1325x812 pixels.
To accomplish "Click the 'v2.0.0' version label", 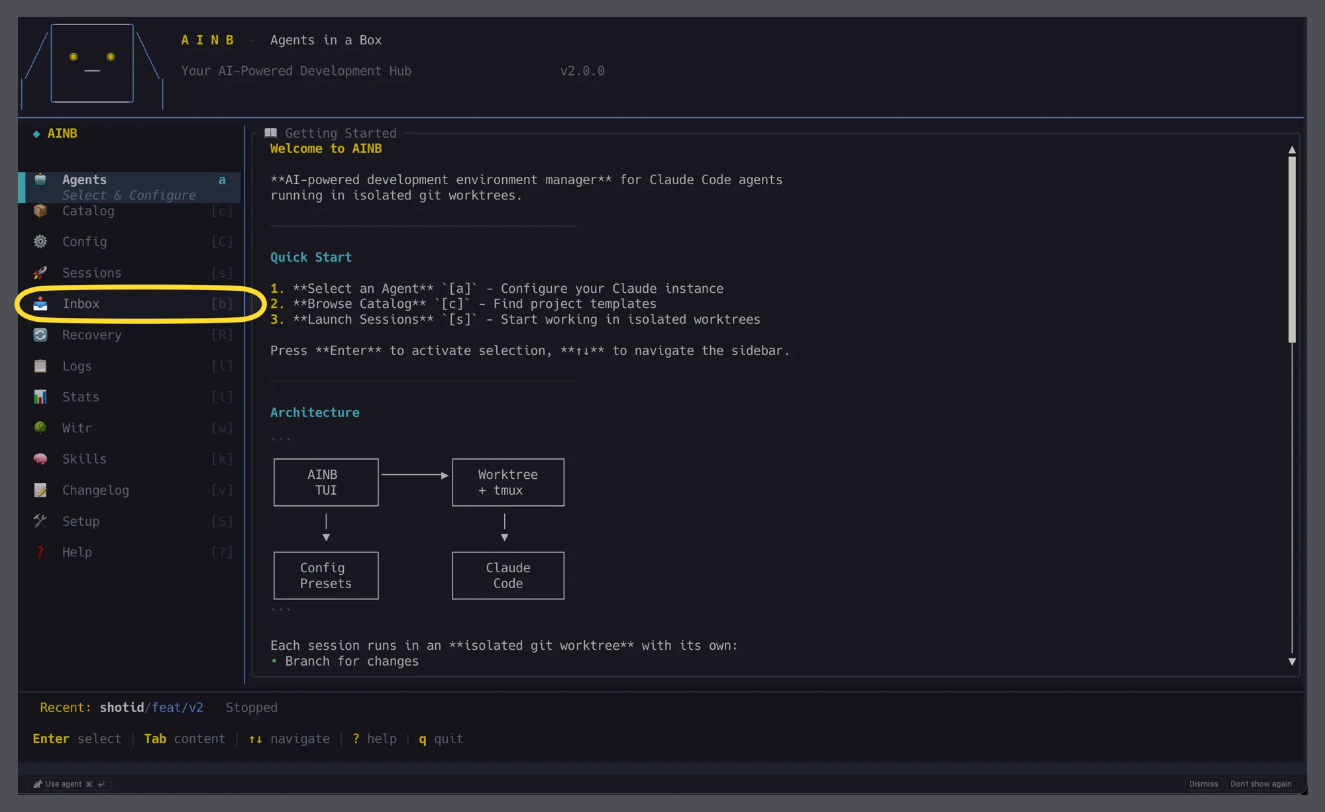I will point(582,71).
